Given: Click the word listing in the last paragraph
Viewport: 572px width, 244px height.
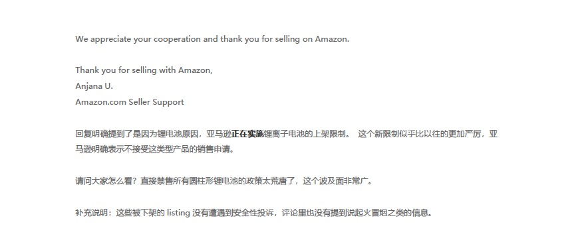Looking at the screenshot, I should [178, 213].
